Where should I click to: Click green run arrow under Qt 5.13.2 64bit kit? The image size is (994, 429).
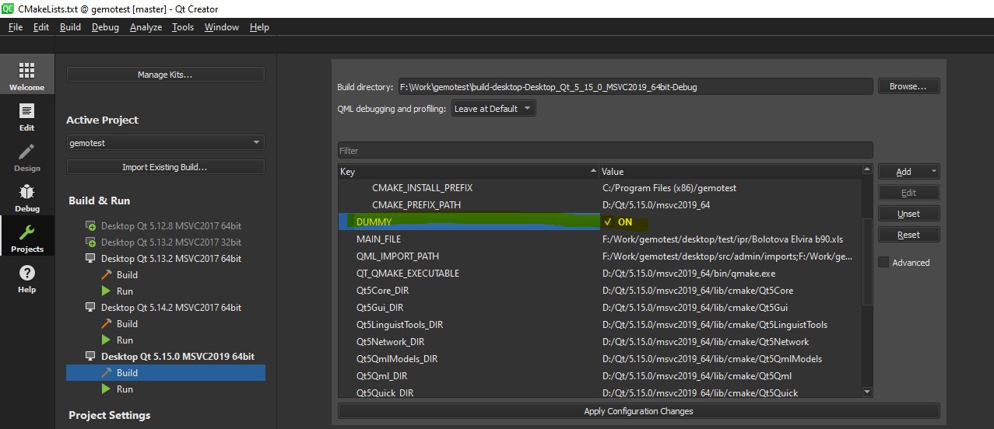pyautogui.click(x=107, y=291)
